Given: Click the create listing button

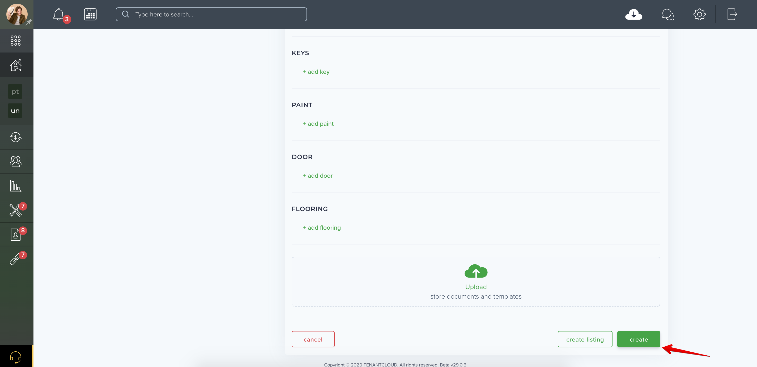Looking at the screenshot, I should pyautogui.click(x=585, y=339).
